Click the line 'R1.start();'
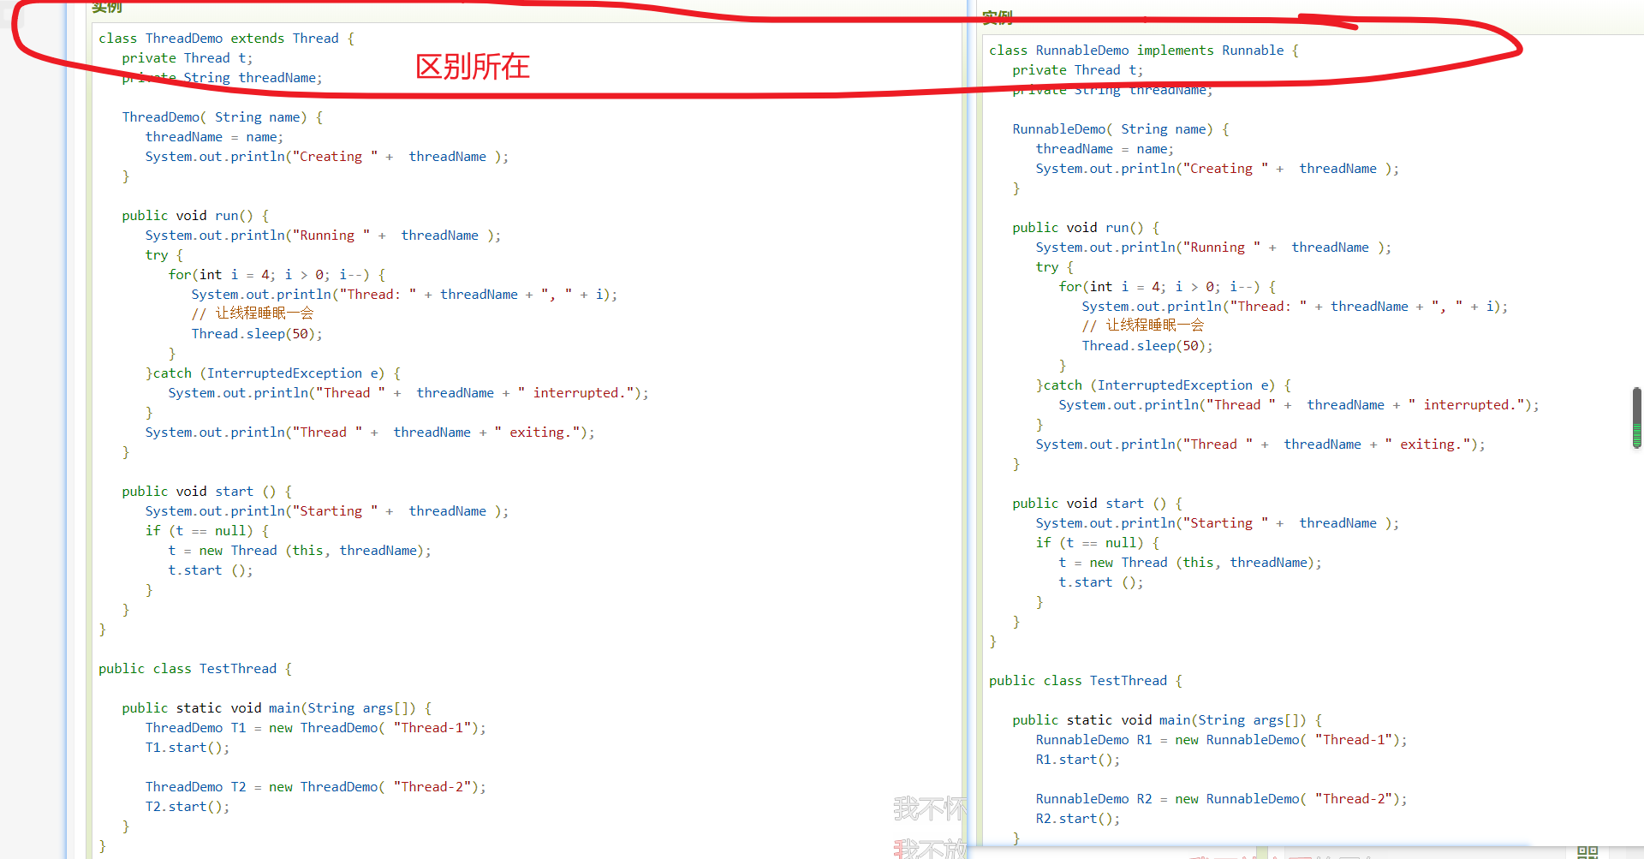The height and width of the screenshot is (859, 1644). tap(1078, 760)
